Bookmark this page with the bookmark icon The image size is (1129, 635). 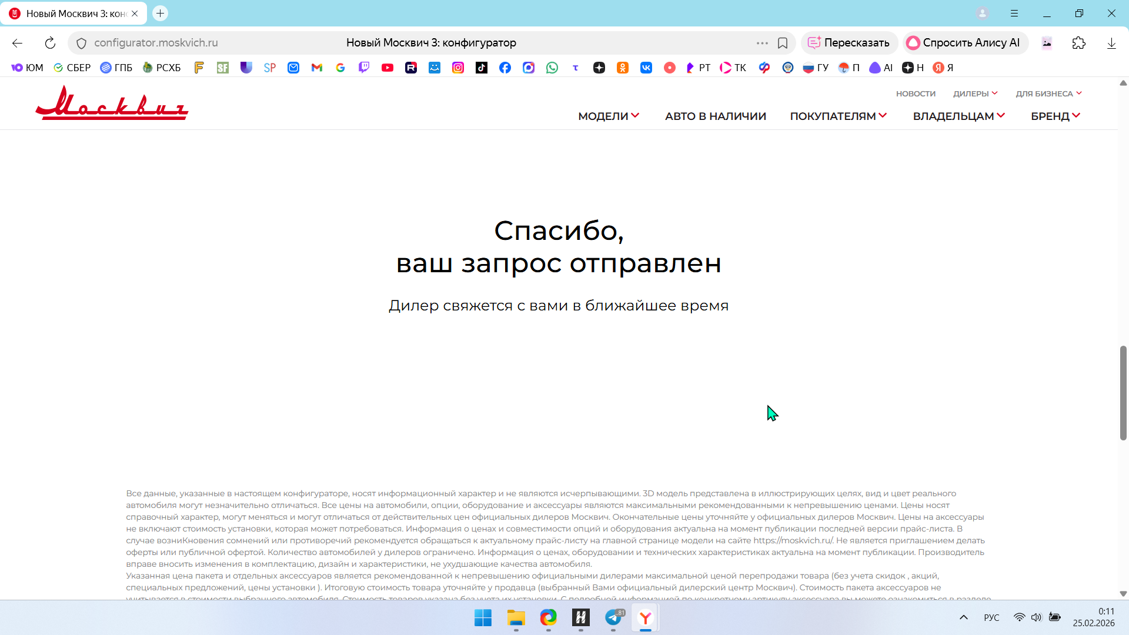[783, 43]
